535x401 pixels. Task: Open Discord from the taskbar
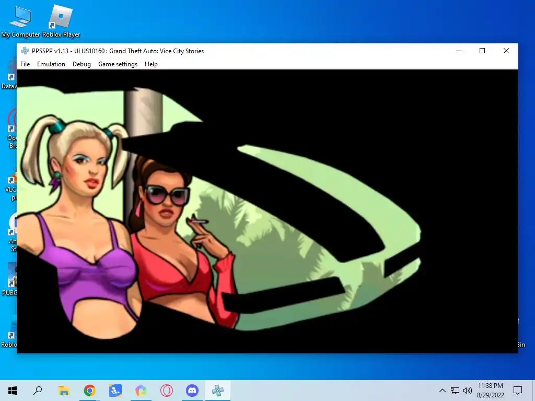coord(192,391)
